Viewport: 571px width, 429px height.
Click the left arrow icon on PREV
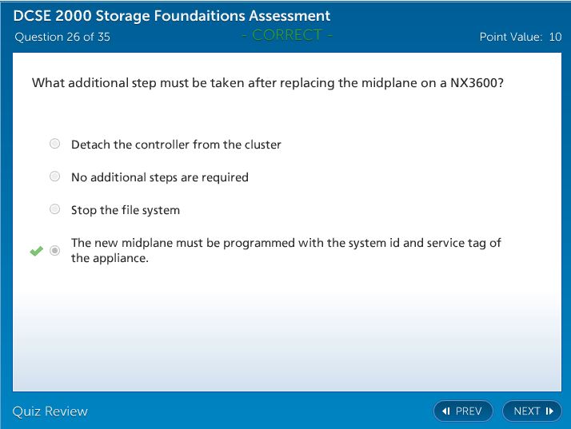pos(446,411)
